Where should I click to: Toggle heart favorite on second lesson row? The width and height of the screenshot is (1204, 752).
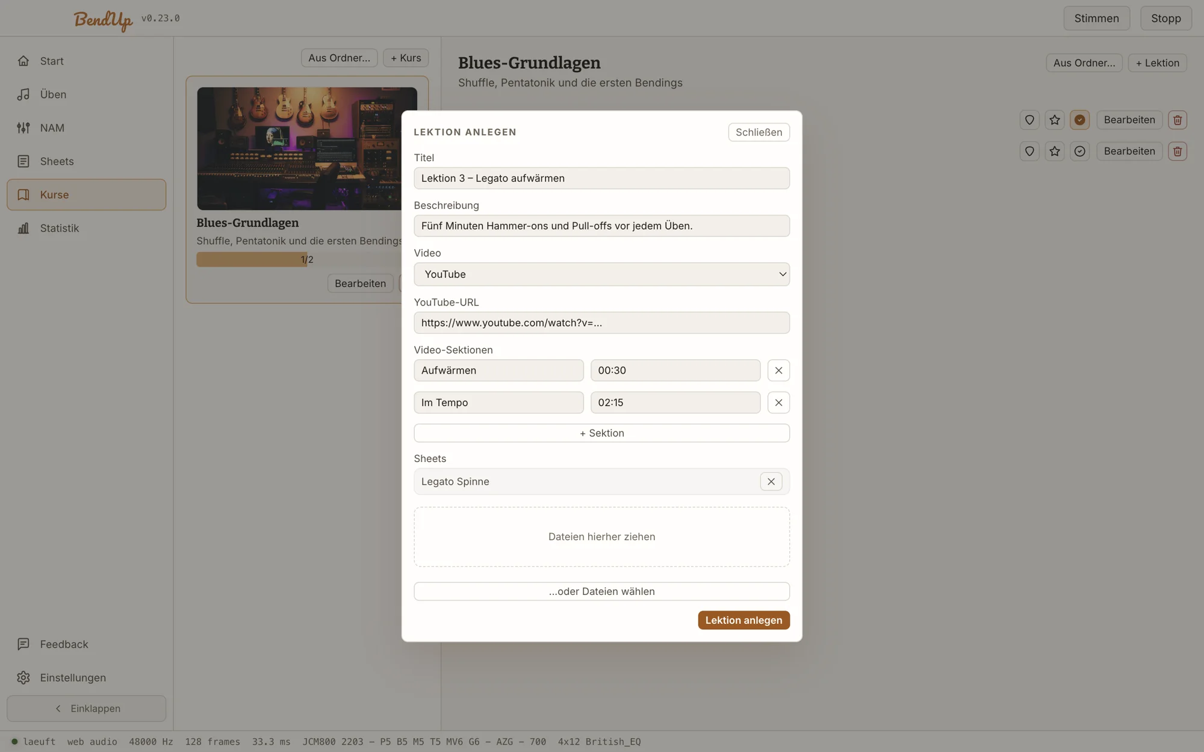tap(1029, 151)
